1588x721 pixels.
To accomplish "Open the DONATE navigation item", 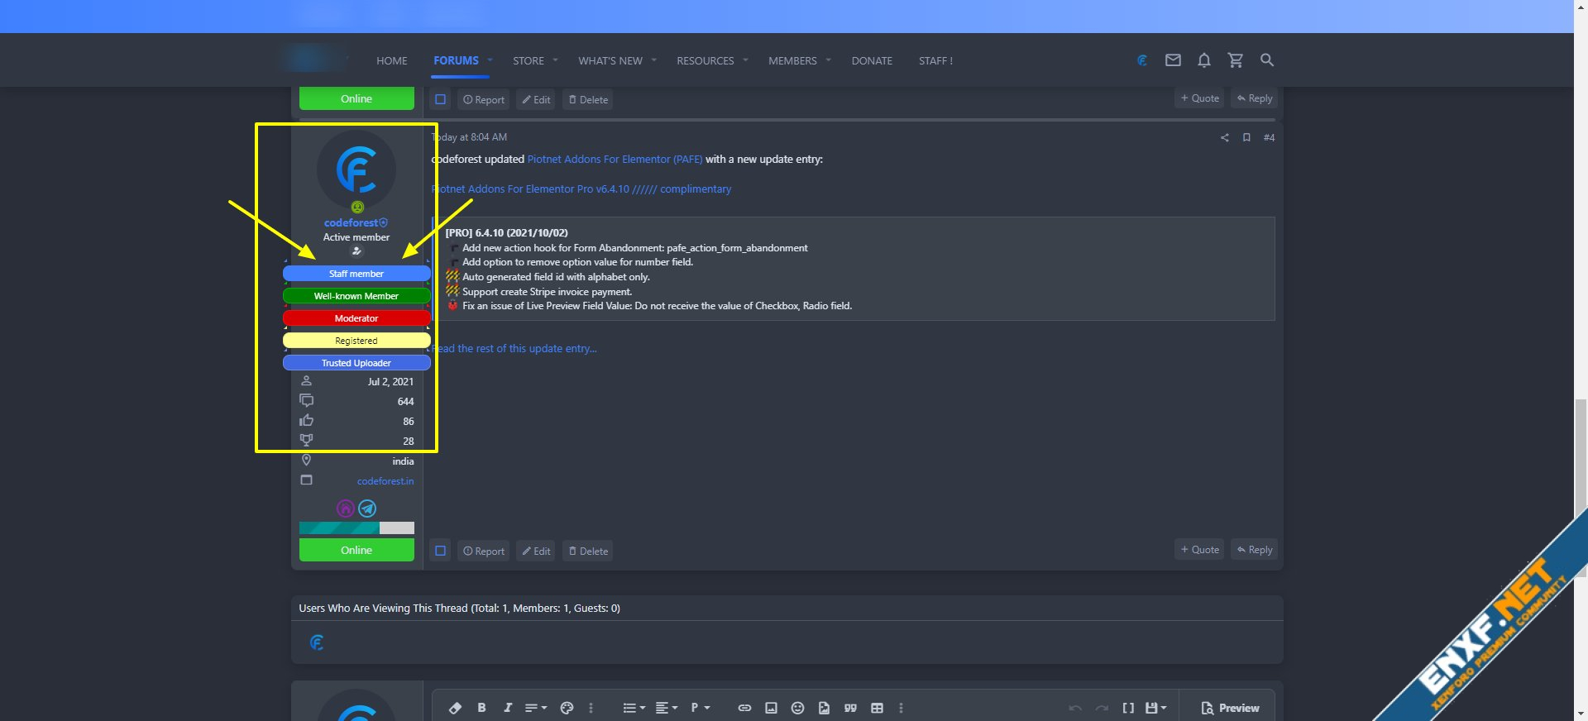I will [872, 61].
